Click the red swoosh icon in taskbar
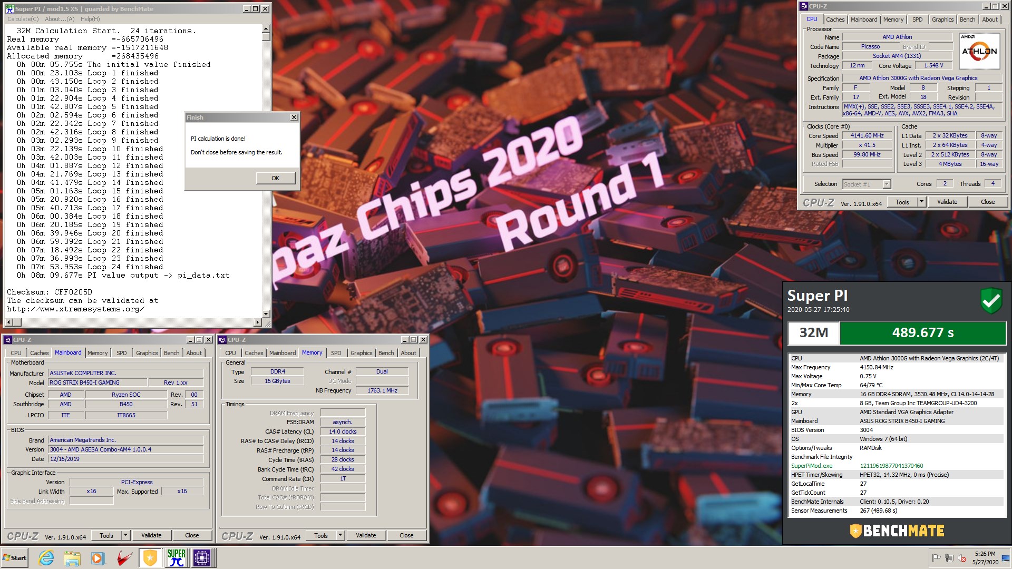 [124, 557]
